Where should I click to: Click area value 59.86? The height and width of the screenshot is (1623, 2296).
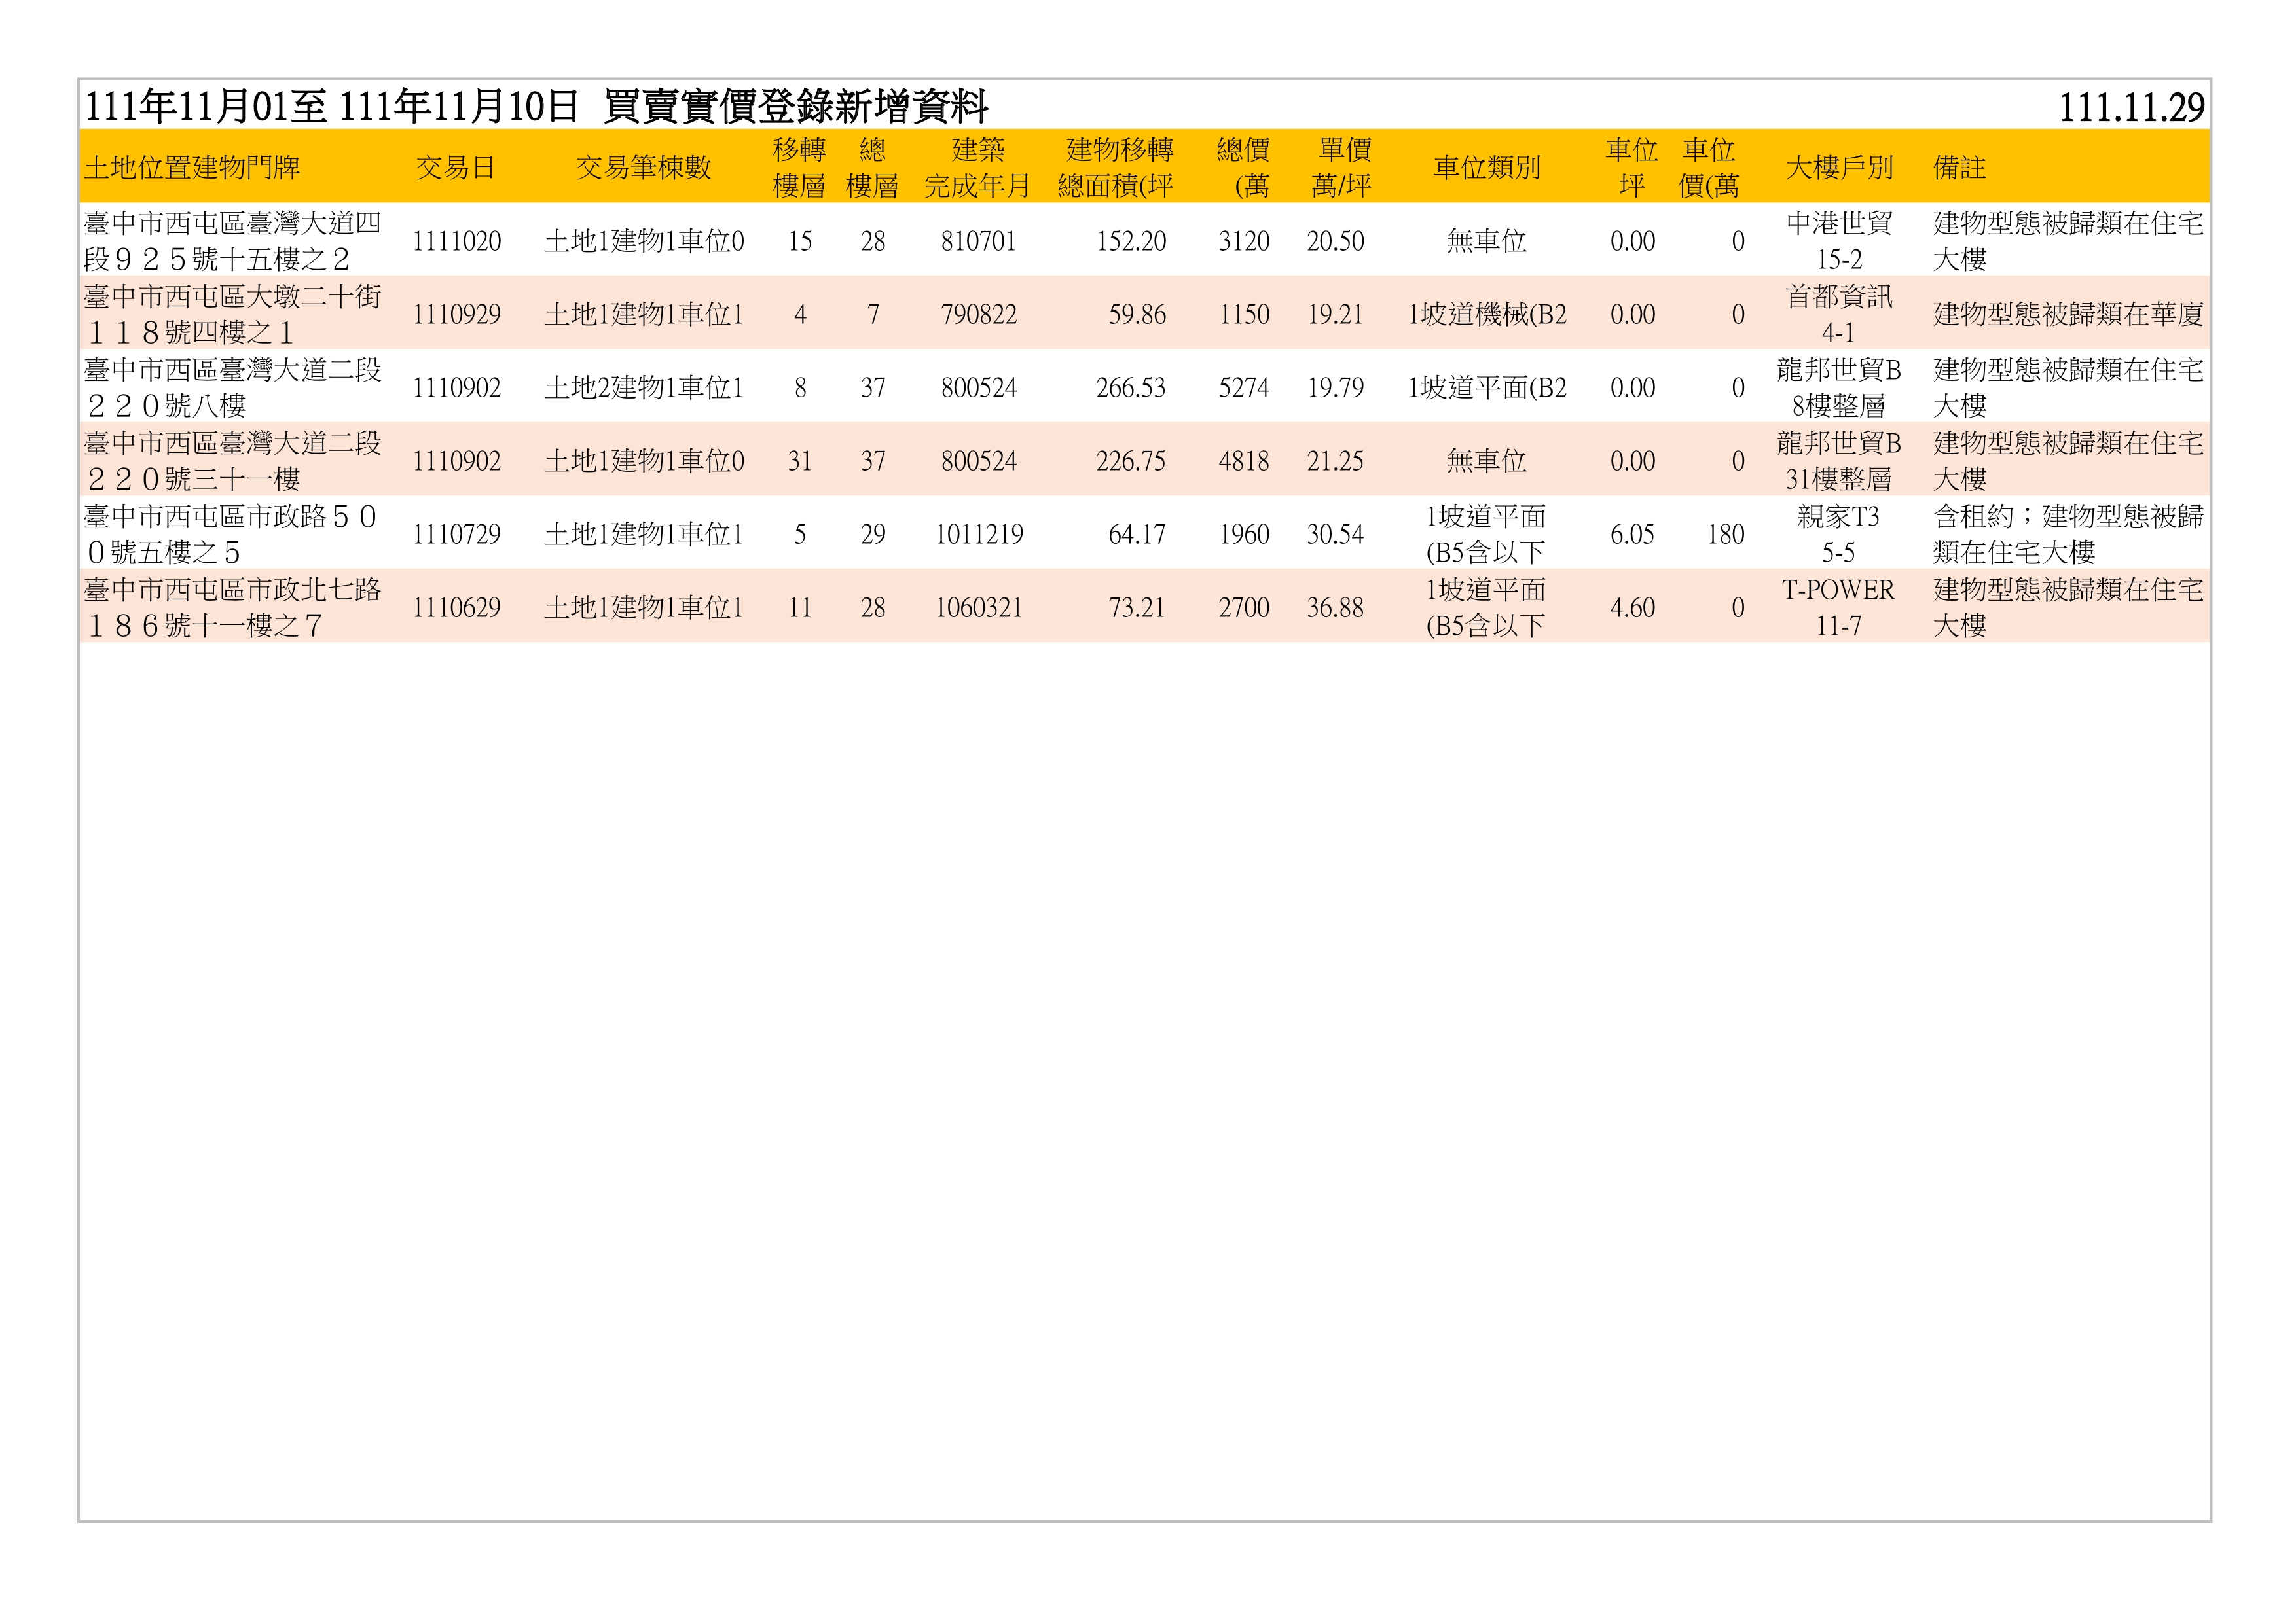[x=1137, y=314]
